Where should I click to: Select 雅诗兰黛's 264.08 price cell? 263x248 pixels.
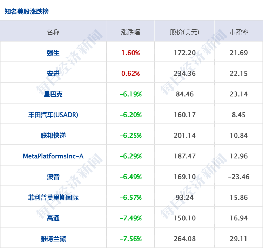(184, 239)
